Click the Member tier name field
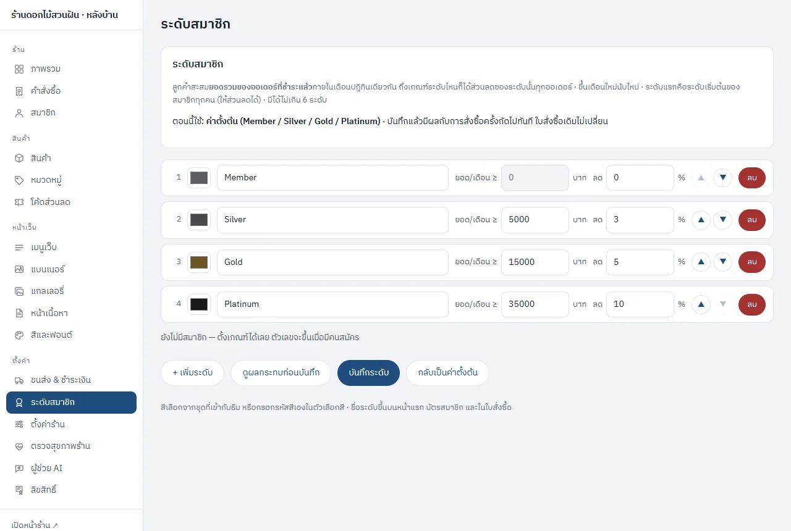 click(332, 178)
